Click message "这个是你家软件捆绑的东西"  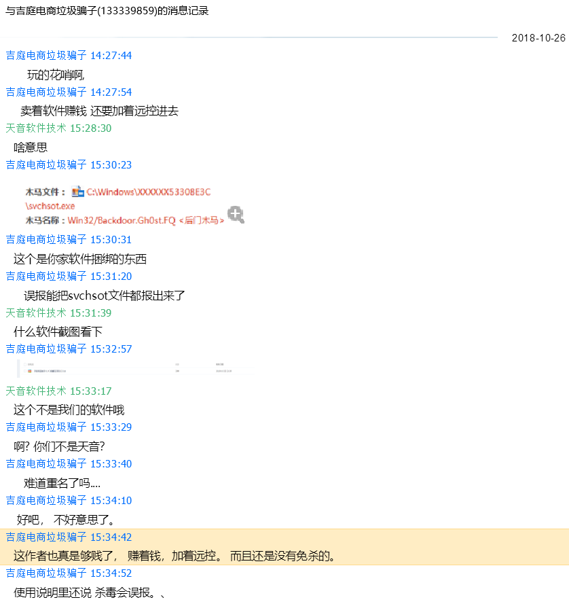[x=80, y=258]
